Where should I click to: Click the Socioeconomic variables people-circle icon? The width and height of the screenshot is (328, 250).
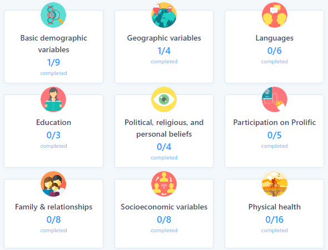(x=164, y=184)
